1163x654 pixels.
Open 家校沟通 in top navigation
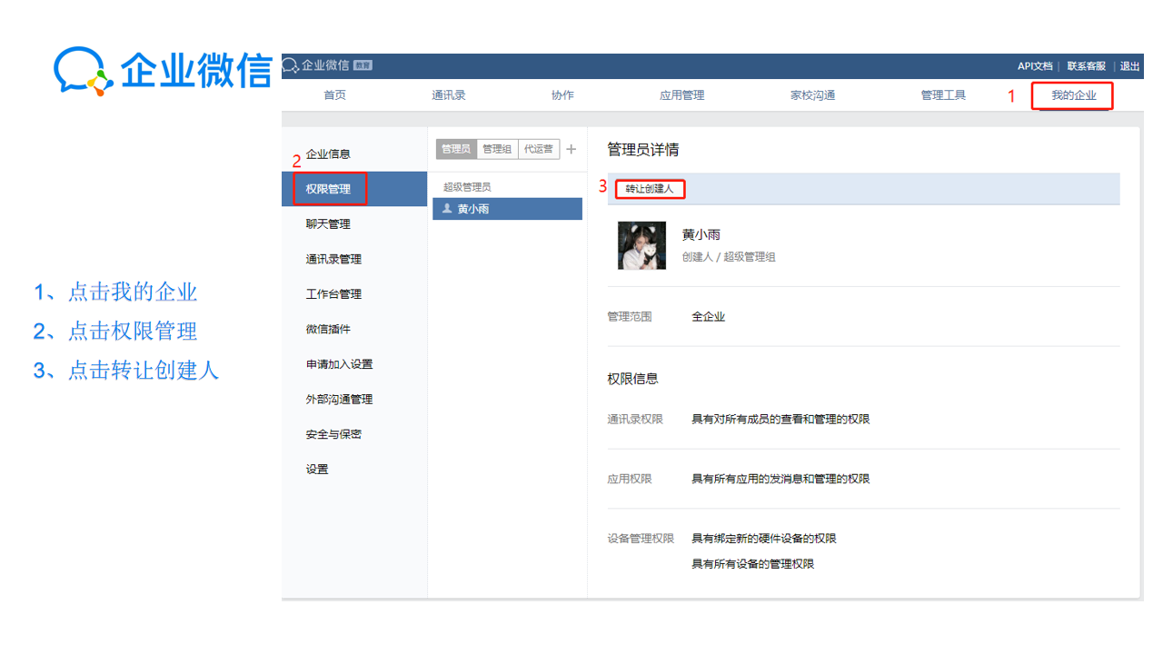[x=812, y=95]
